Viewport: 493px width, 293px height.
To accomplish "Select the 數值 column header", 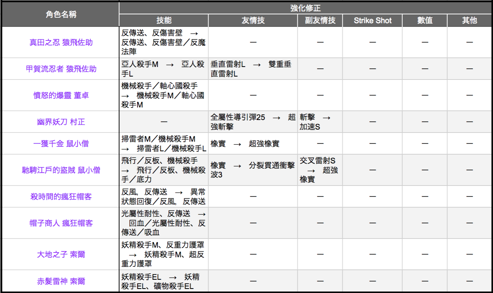I will pos(424,21).
